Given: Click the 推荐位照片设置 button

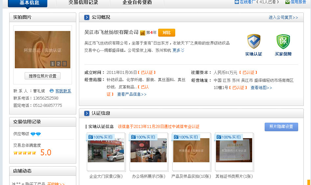Looking at the screenshot, I should [42, 76].
